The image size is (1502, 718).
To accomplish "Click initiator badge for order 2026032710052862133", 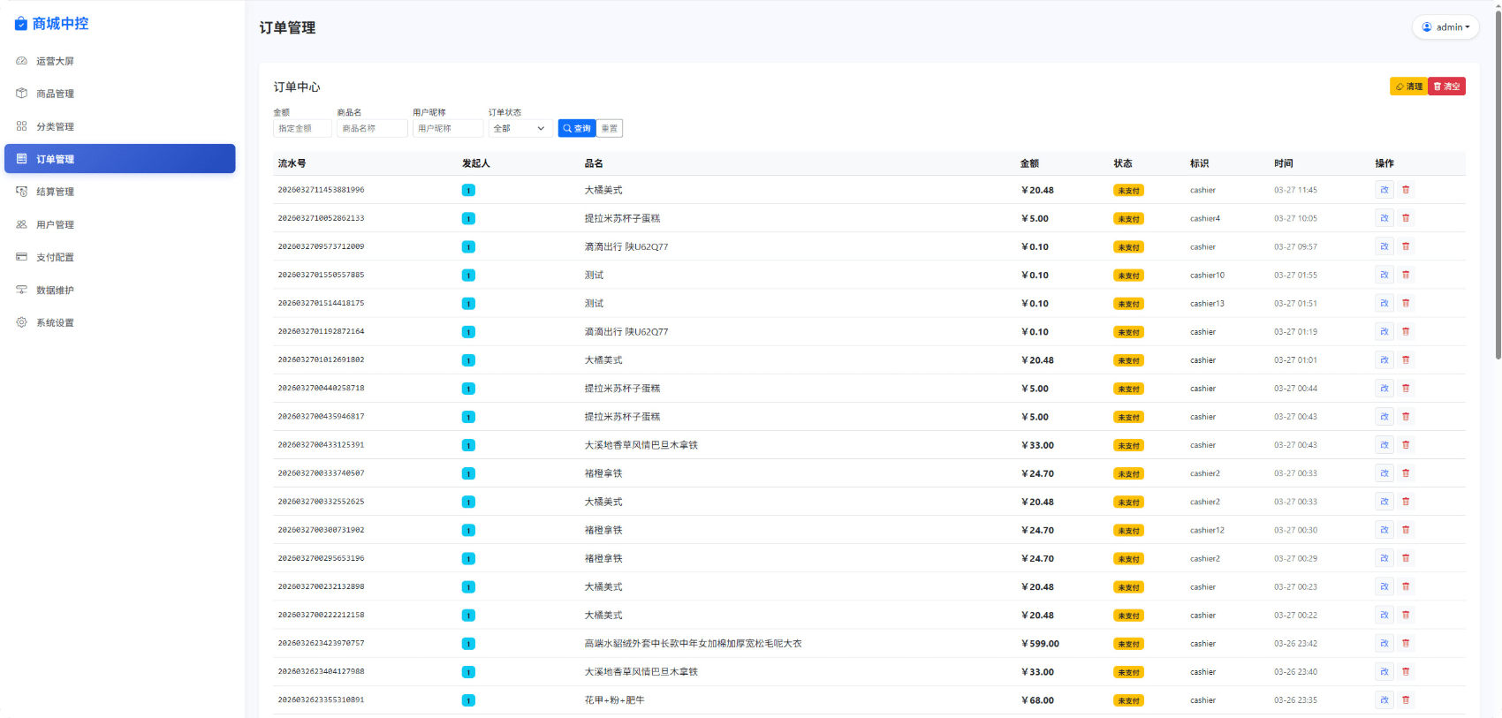I will [468, 218].
